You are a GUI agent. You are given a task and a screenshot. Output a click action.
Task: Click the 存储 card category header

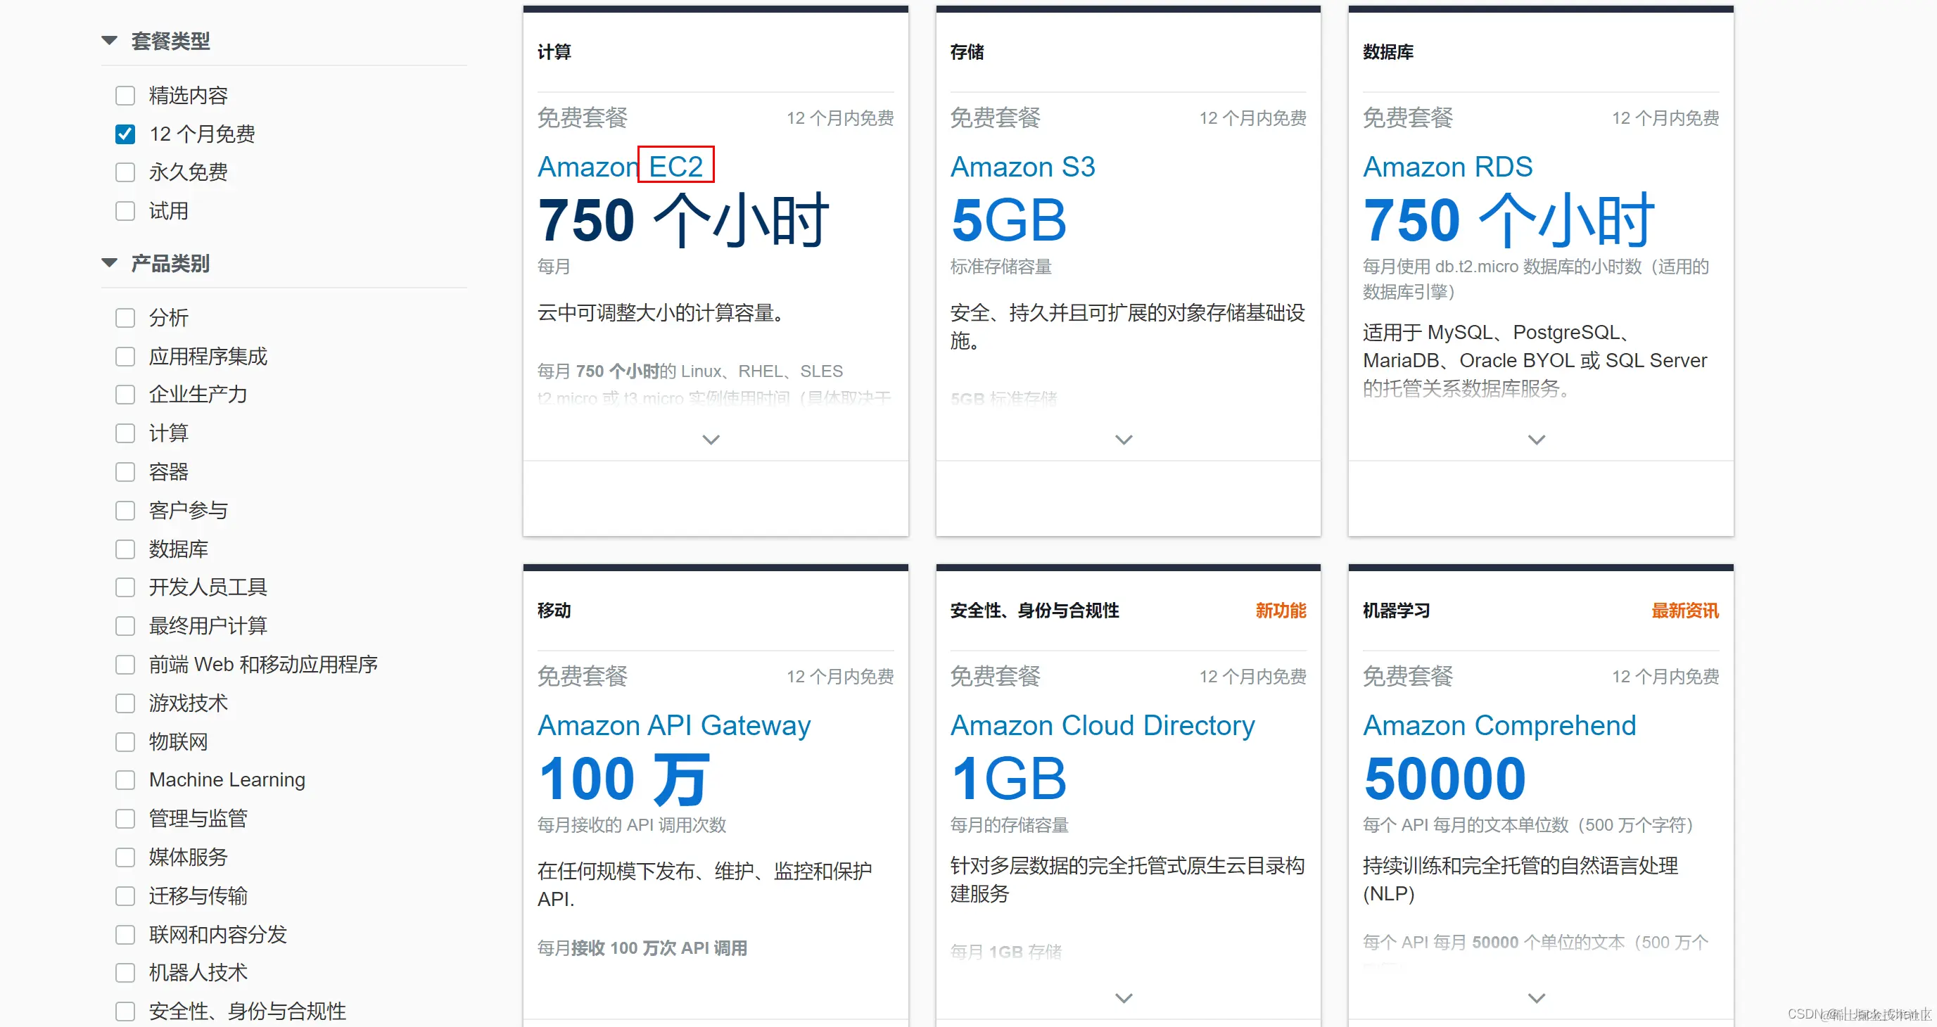(x=967, y=52)
